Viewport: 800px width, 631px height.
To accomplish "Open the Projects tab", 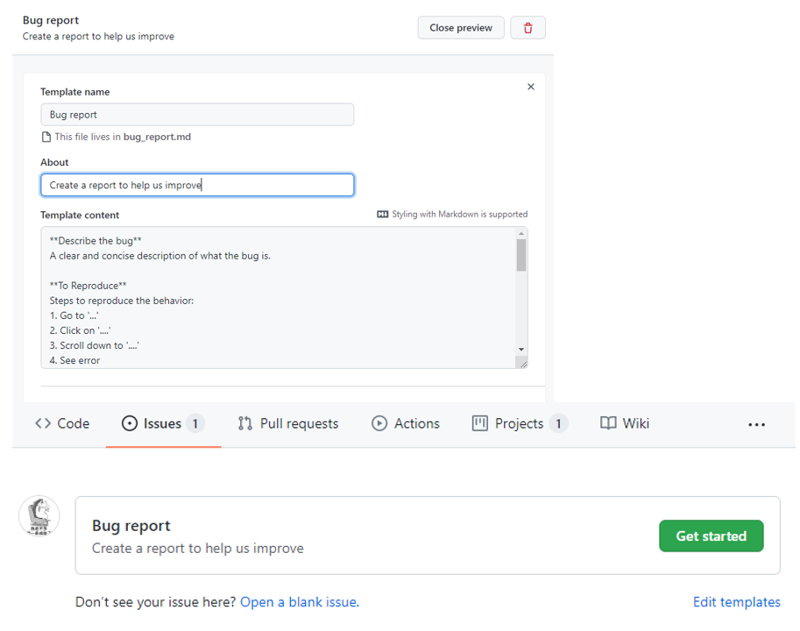I will [520, 423].
